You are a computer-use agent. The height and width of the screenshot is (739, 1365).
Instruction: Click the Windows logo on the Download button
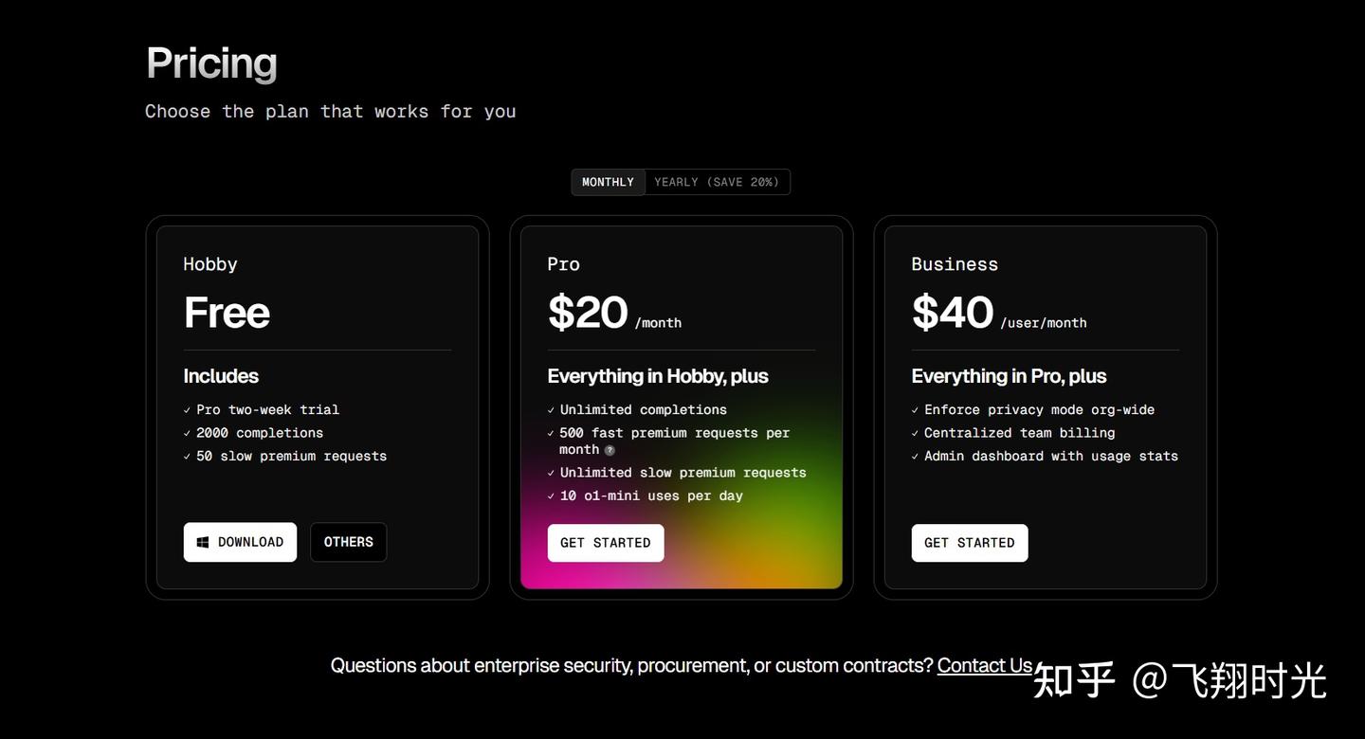coord(203,542)
